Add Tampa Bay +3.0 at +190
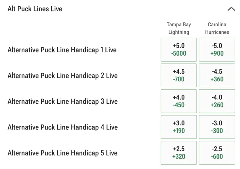This screenshot has height=169, width=240. tap(179, 127)
